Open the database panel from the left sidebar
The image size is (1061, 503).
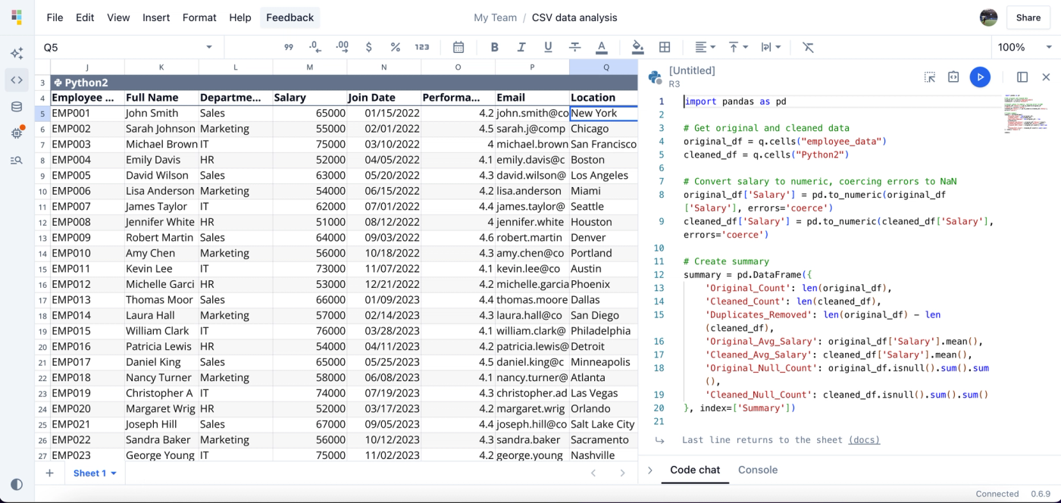pos(17,106)
